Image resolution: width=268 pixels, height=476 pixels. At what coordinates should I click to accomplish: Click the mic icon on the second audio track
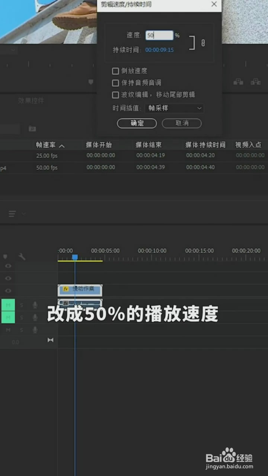[35, 317]
